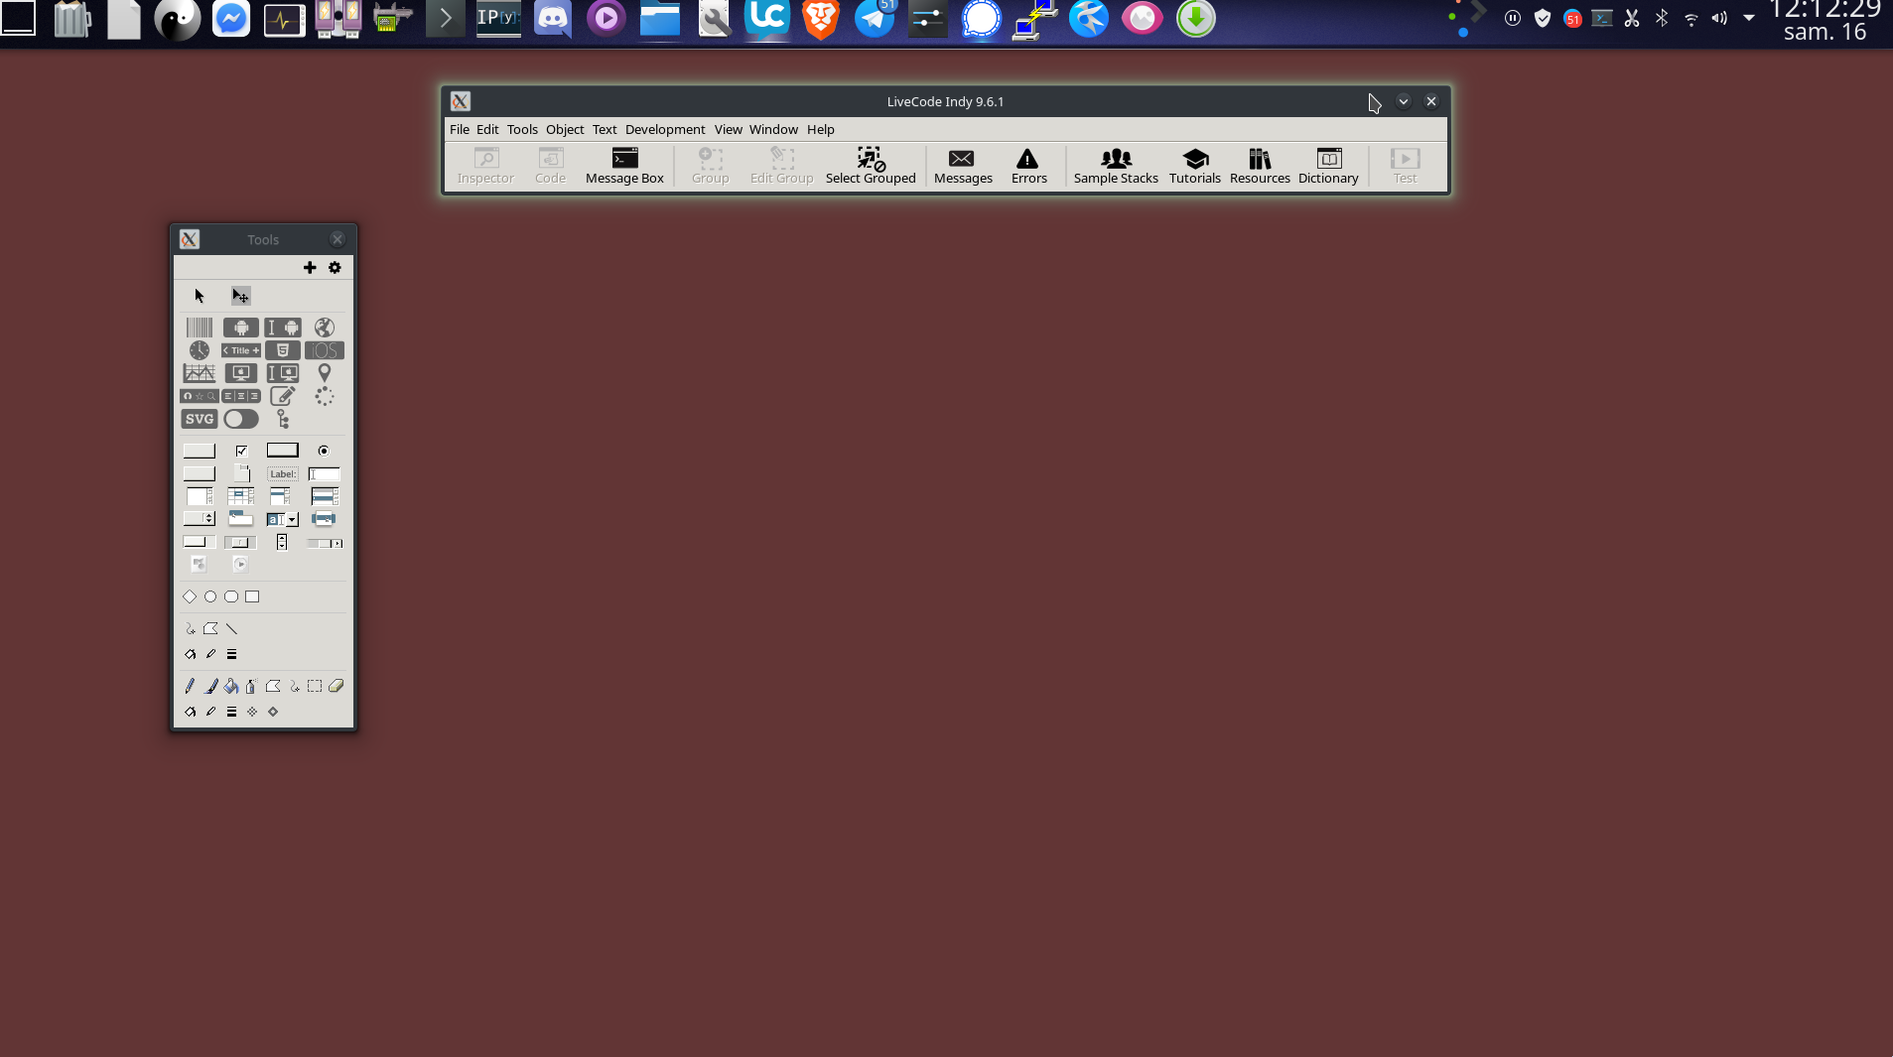
Task: Choose the Combo Box control tool
Action: click(283, 519)
